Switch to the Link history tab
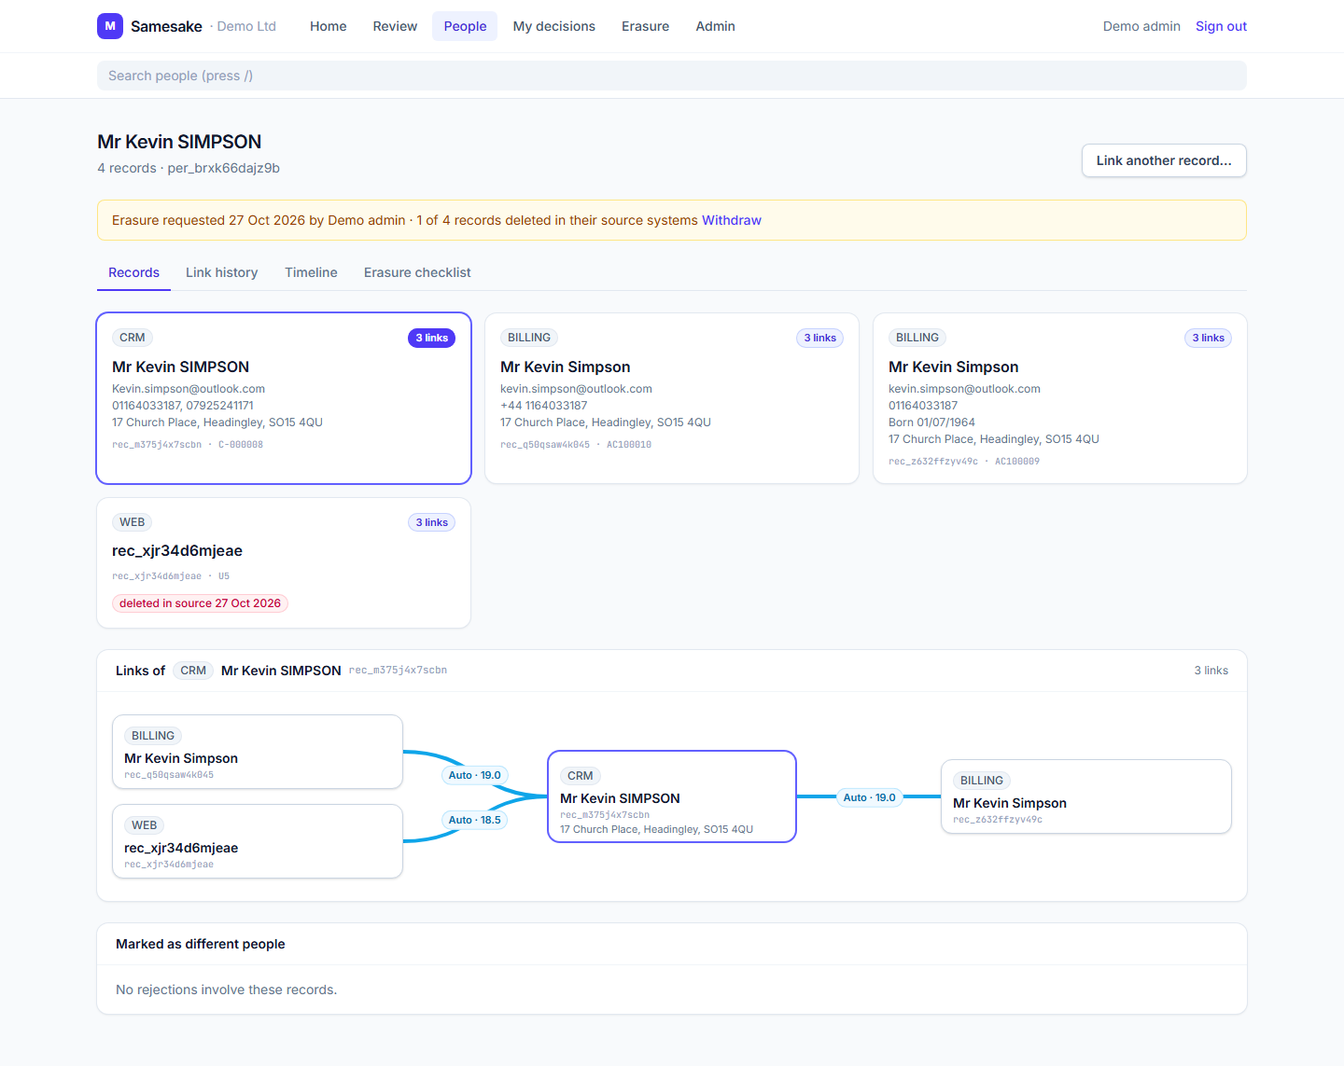The height and width of the screenshot is (1066, 1344). click(222, 272)
